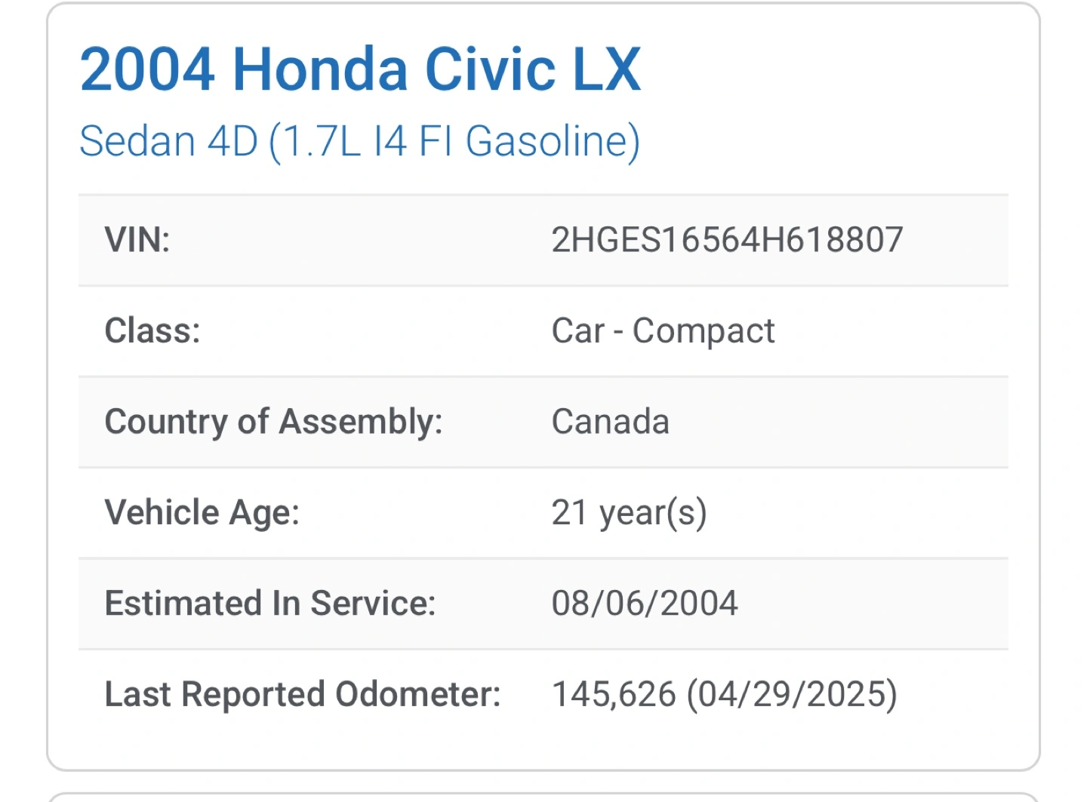Click the 2004 Honda Civic LX heading
1087x802 pixels.
(x=360, y=69)
